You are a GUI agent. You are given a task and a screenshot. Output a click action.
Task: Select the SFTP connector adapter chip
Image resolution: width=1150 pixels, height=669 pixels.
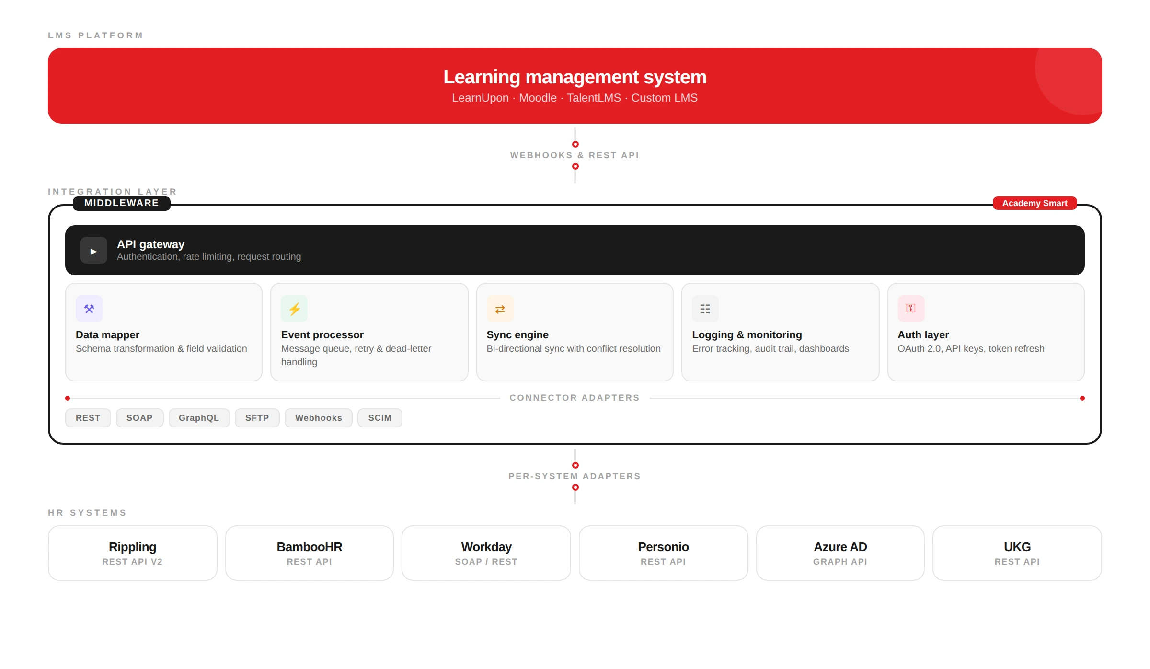tap(257, 418)
